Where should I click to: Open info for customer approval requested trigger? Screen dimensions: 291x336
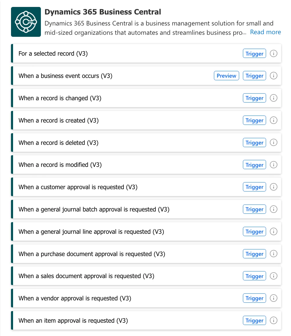coord(273,187)
